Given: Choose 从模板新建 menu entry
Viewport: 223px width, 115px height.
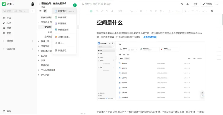Looking at the screenshot, I should point(65,37).
